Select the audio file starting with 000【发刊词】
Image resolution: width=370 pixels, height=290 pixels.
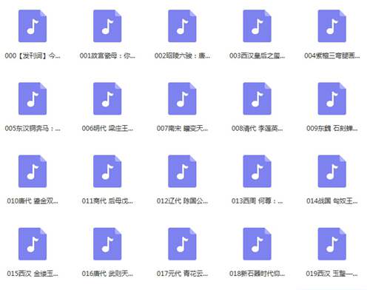click(33, 26)
